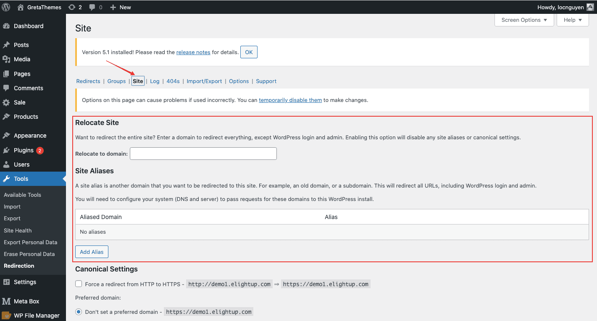Click the Add Alias button
The width and height of the screenshot is (597, 321).
click(92, 252)
